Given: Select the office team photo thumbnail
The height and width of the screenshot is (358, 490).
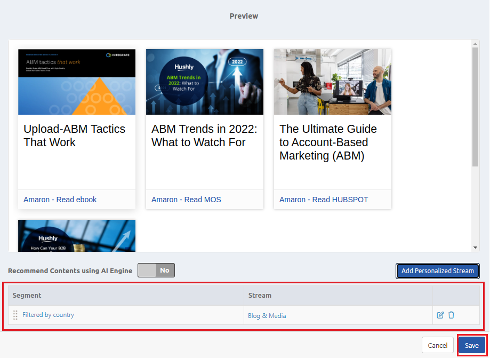Looking at the screenshot, I should (333, 82).
